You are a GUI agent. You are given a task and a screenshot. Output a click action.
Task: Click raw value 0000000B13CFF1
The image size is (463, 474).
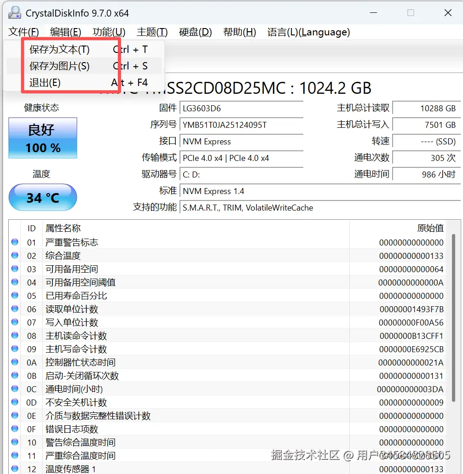411,336
